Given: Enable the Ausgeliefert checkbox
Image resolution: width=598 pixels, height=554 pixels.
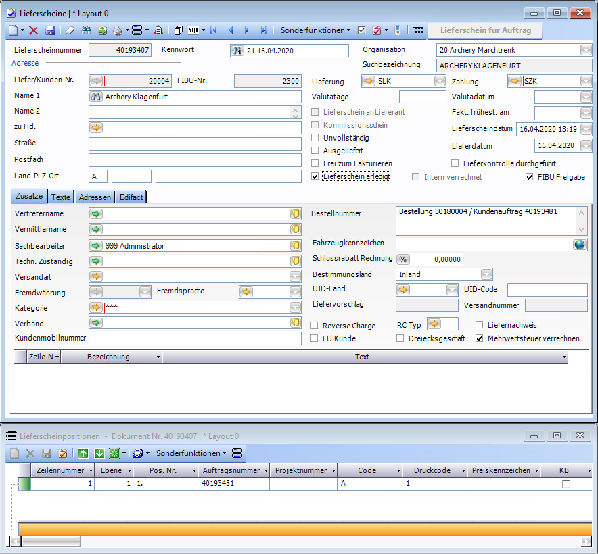Looking at the screenshot, I should [315, 151].
